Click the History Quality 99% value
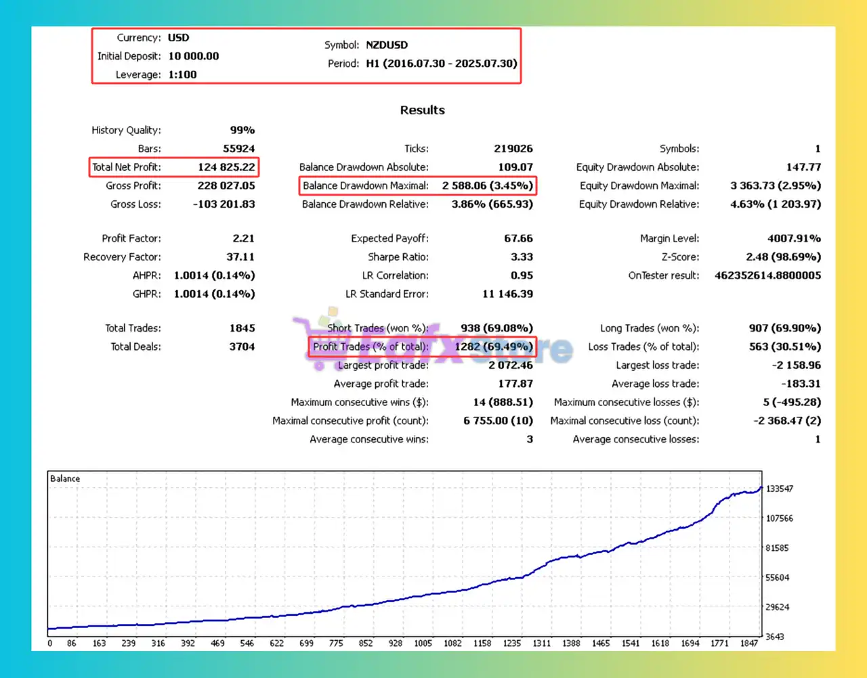 tap(242, 130)
